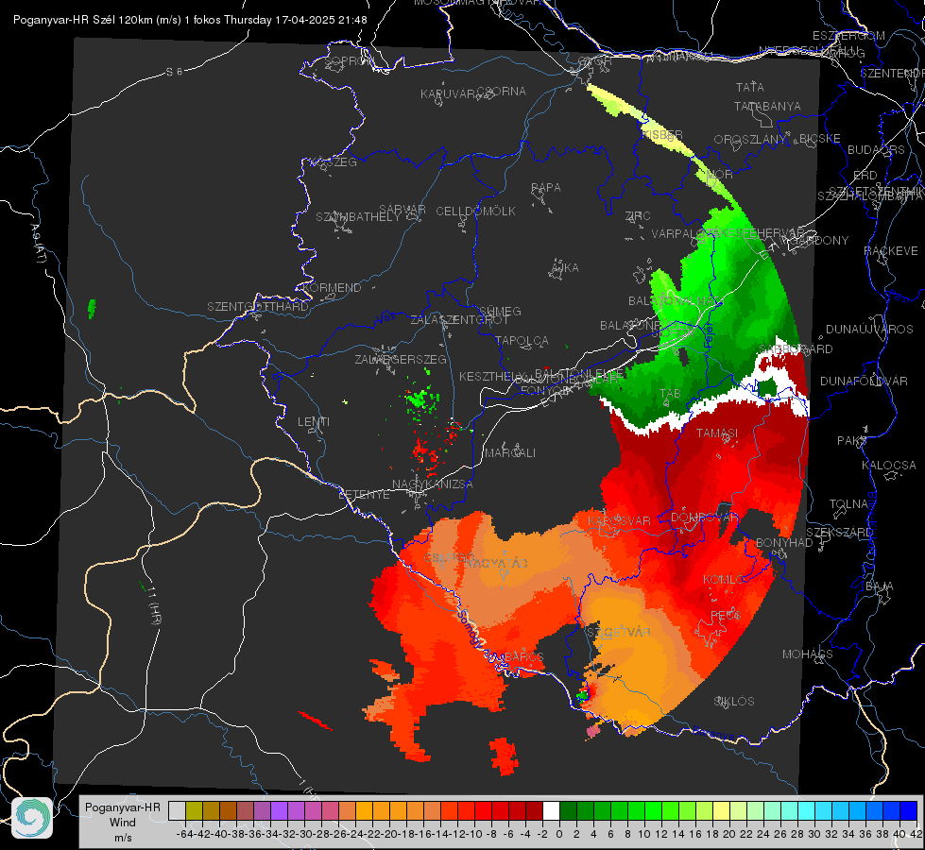Click the TATABANYA city label
The image size is (925, 850).
pyautogui.click(x=767, y=107)
